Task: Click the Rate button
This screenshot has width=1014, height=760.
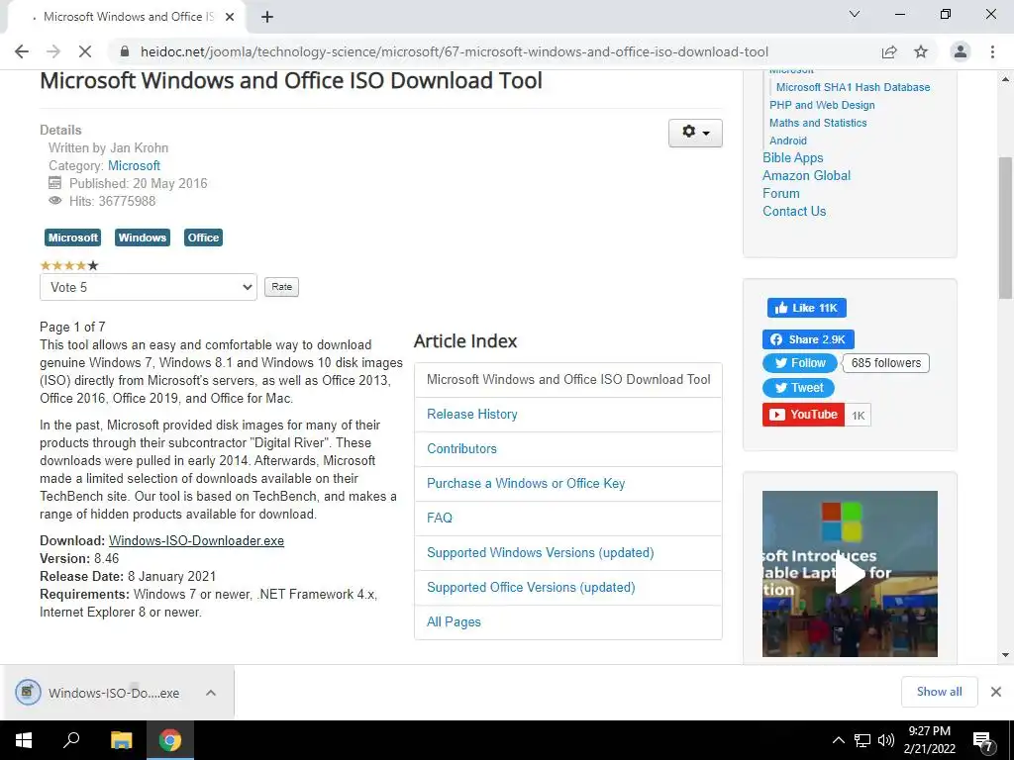Action: pos(281,287)
